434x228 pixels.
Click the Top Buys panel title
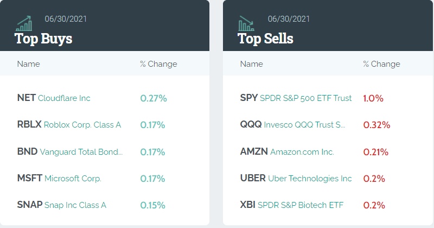pos(43,39)
